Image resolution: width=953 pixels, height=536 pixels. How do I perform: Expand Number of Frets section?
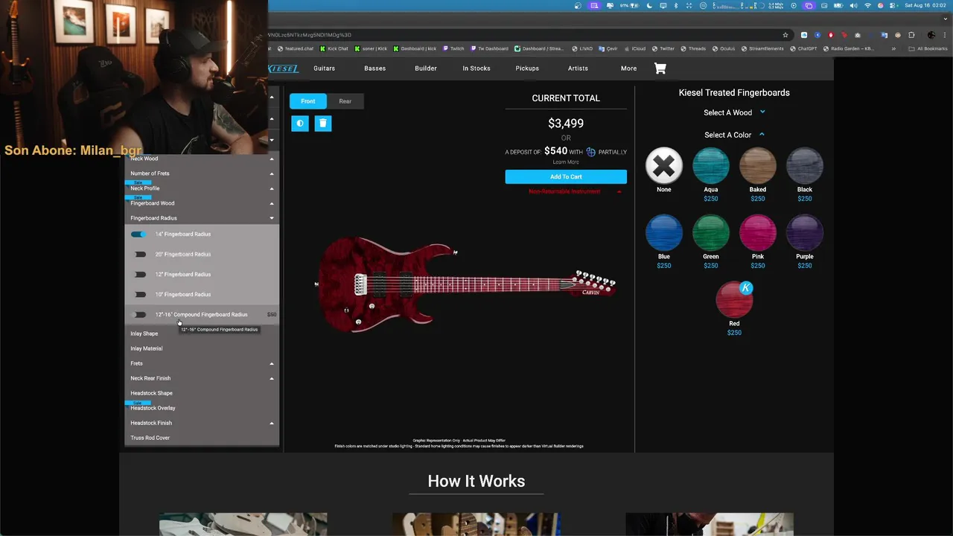pyautogui.click(x=202, y=173)
